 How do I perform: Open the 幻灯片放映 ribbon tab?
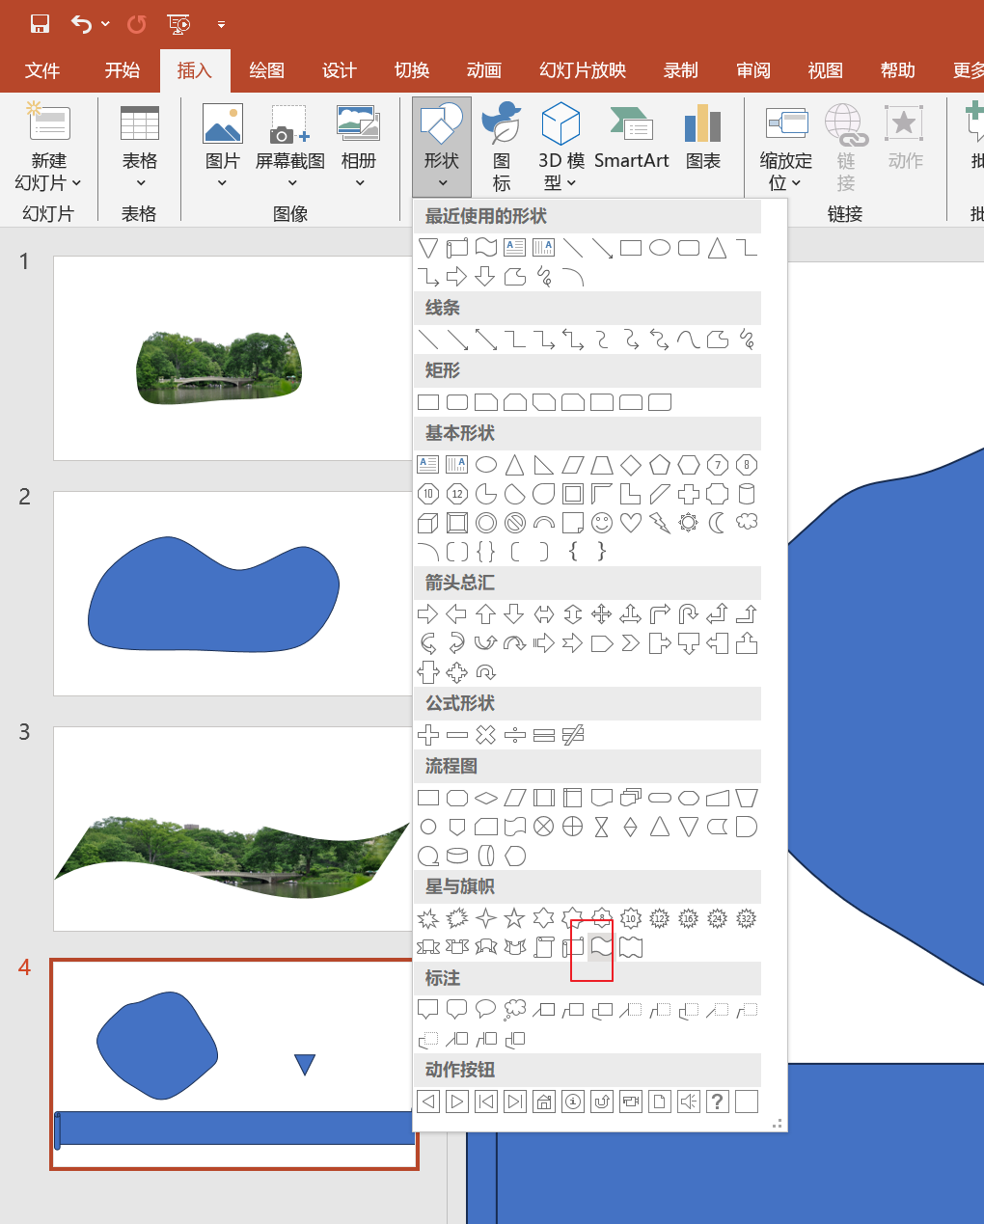coord(583,70)
